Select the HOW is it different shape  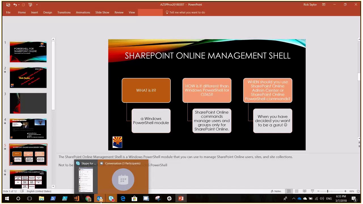tap(207, 90)
